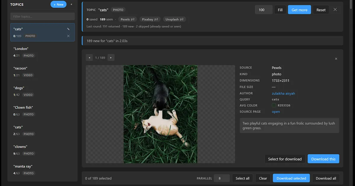
Task: Edit the selected "cats" topic with the pencil
Action: pos(68,29)
